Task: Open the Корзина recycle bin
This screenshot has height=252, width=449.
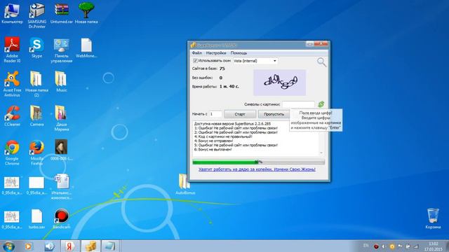Action: [433, 218]
